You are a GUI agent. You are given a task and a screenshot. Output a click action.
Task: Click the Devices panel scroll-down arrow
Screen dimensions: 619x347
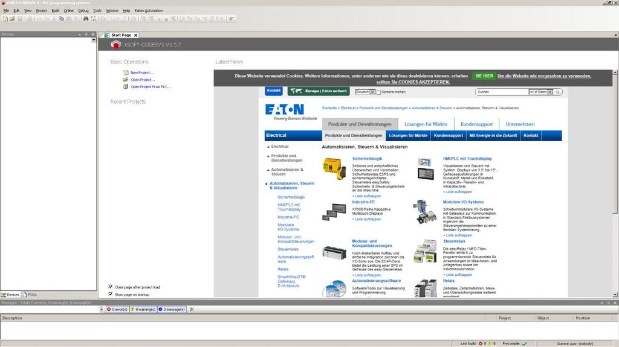pos(94,40)
